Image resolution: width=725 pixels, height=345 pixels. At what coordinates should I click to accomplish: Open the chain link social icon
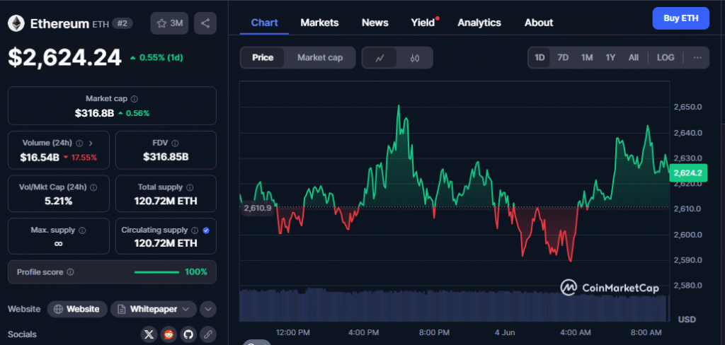(208, 334)
